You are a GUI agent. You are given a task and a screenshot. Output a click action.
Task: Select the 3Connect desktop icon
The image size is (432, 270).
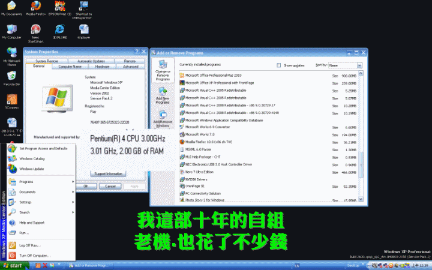[x=11, y=102]
